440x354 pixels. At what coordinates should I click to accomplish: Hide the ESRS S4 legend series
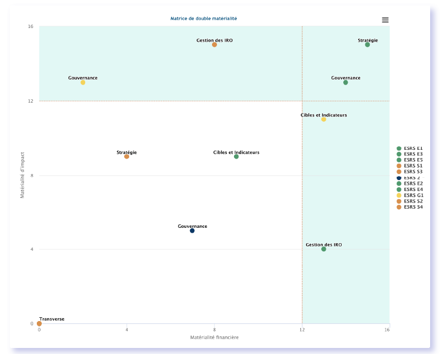(409, 207)
